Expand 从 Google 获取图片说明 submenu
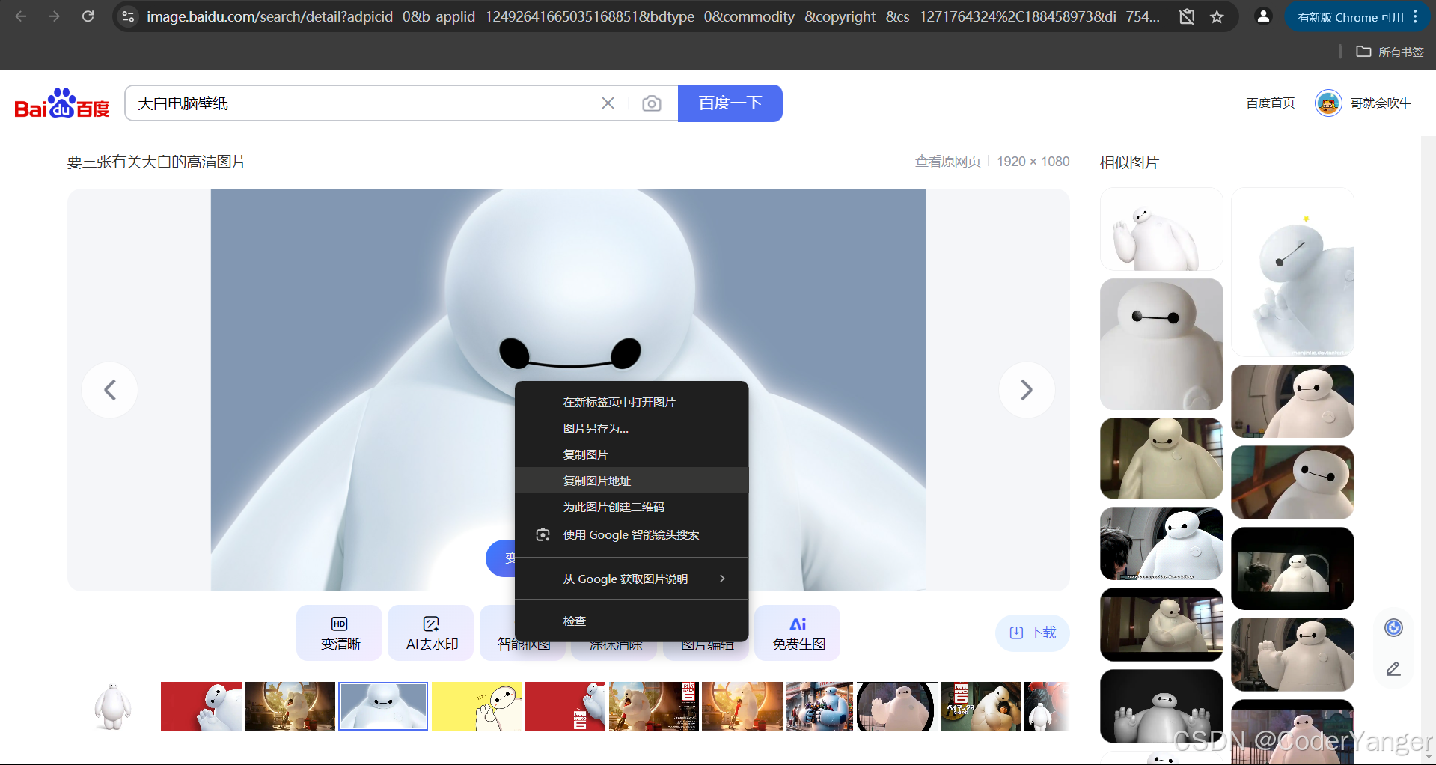 pos(632,579)
